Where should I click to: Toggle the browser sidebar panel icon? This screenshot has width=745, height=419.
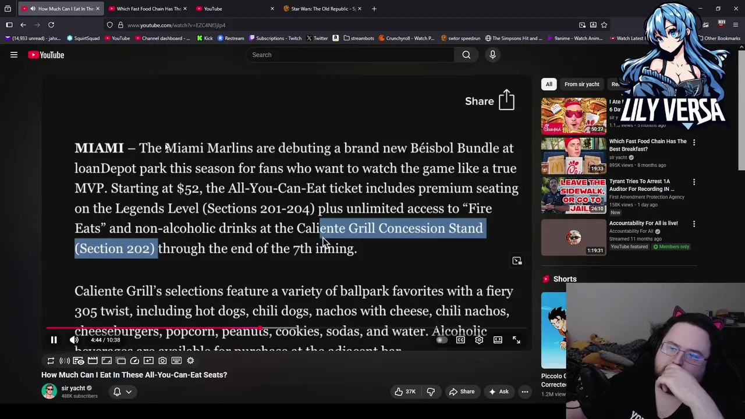click(x=9, y=25)
